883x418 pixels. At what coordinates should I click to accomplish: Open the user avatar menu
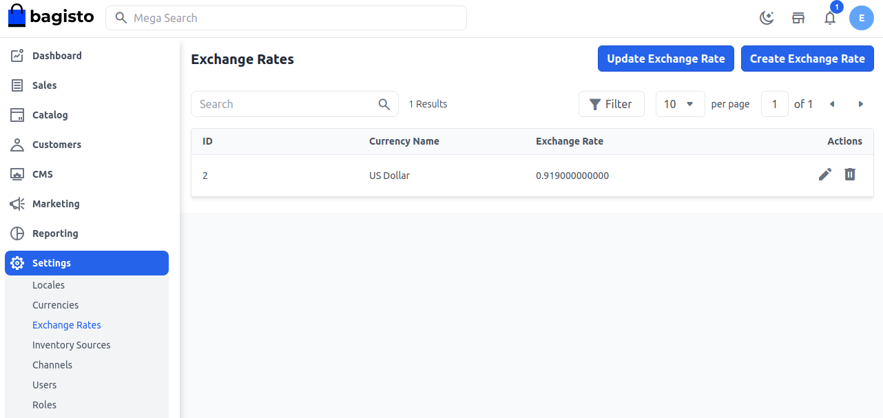(862, 18)
